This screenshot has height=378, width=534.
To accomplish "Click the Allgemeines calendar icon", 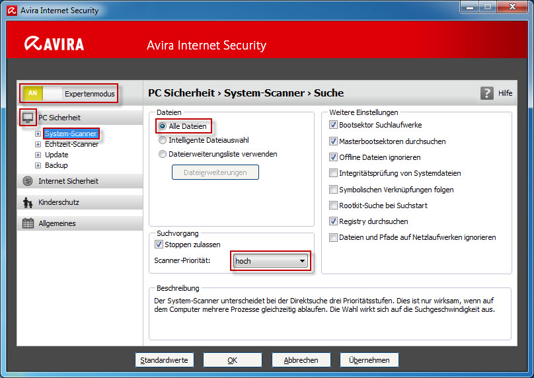I will 28,223.
